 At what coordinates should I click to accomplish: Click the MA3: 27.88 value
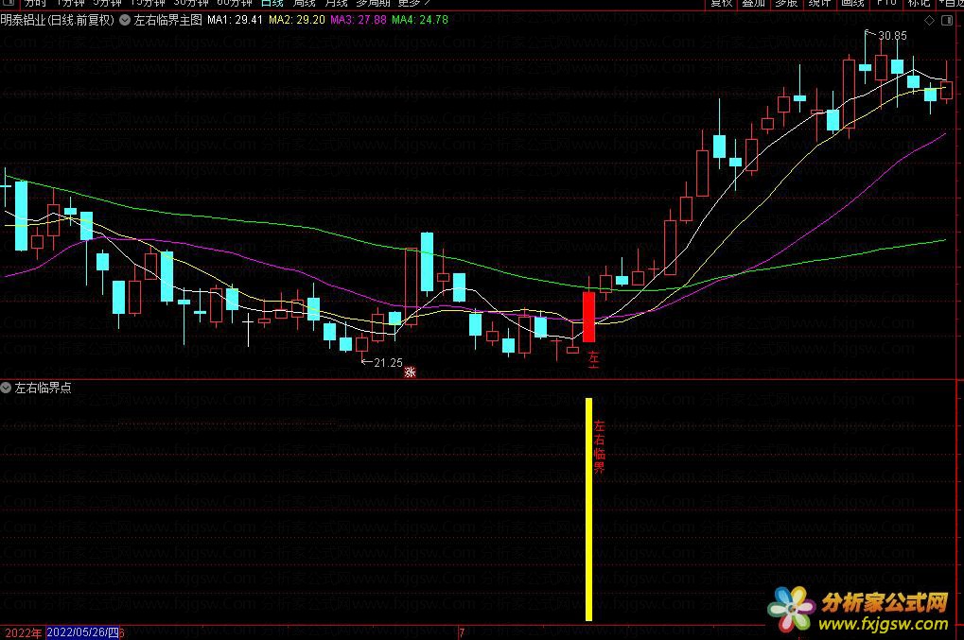(359, 20)
